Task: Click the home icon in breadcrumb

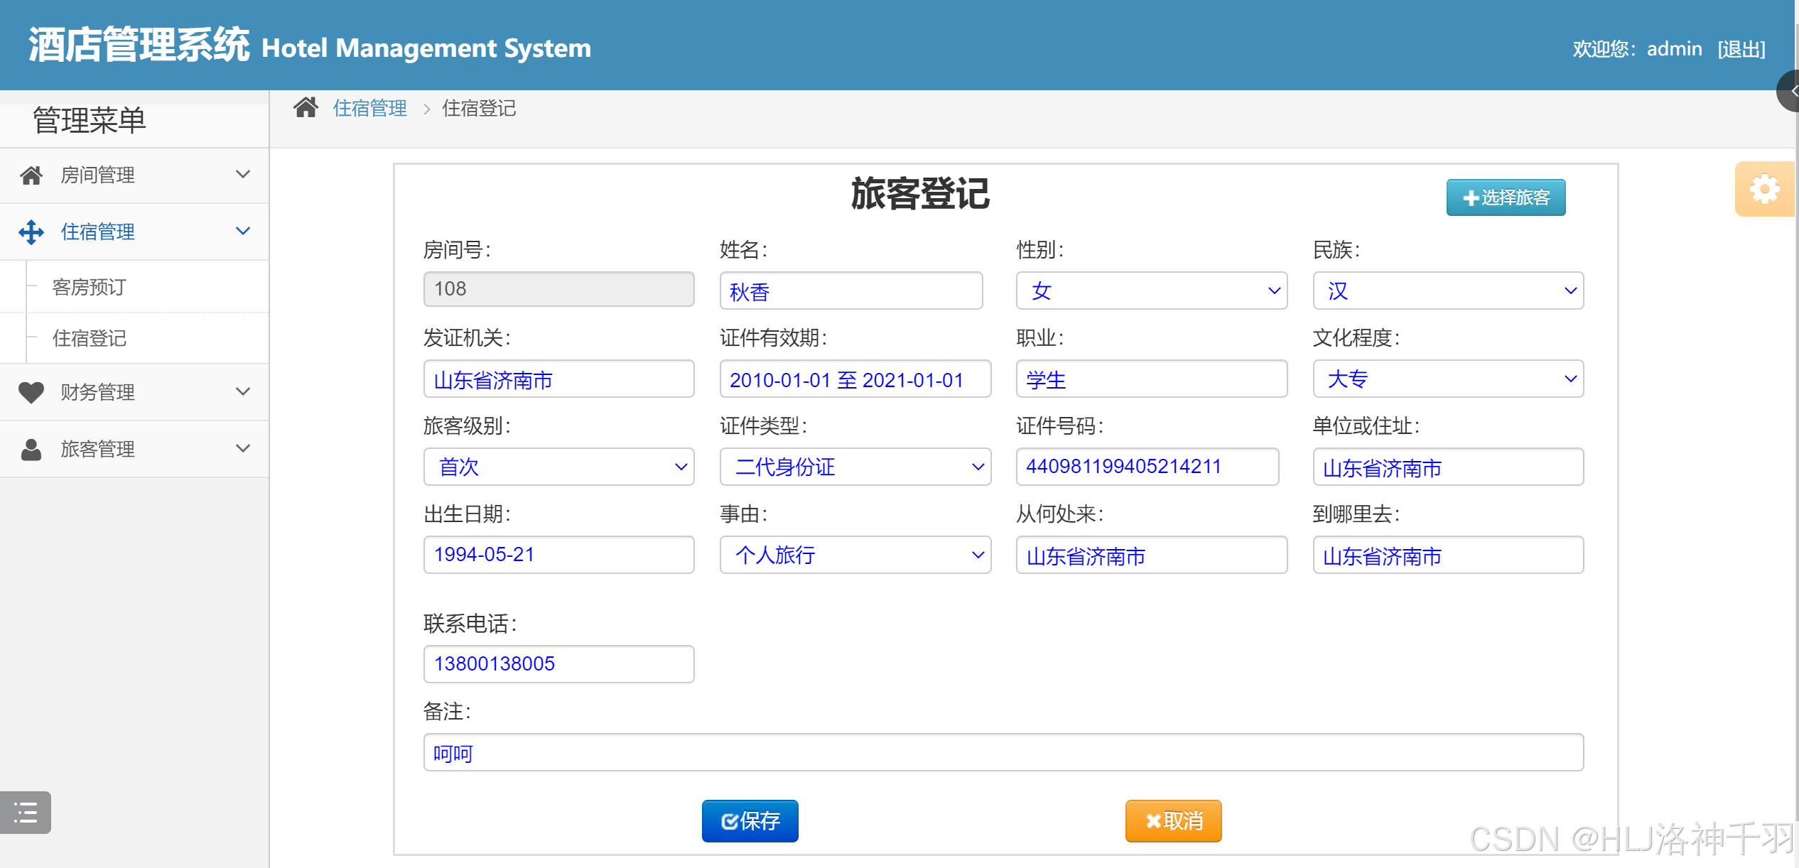Action: pos(306,108)
